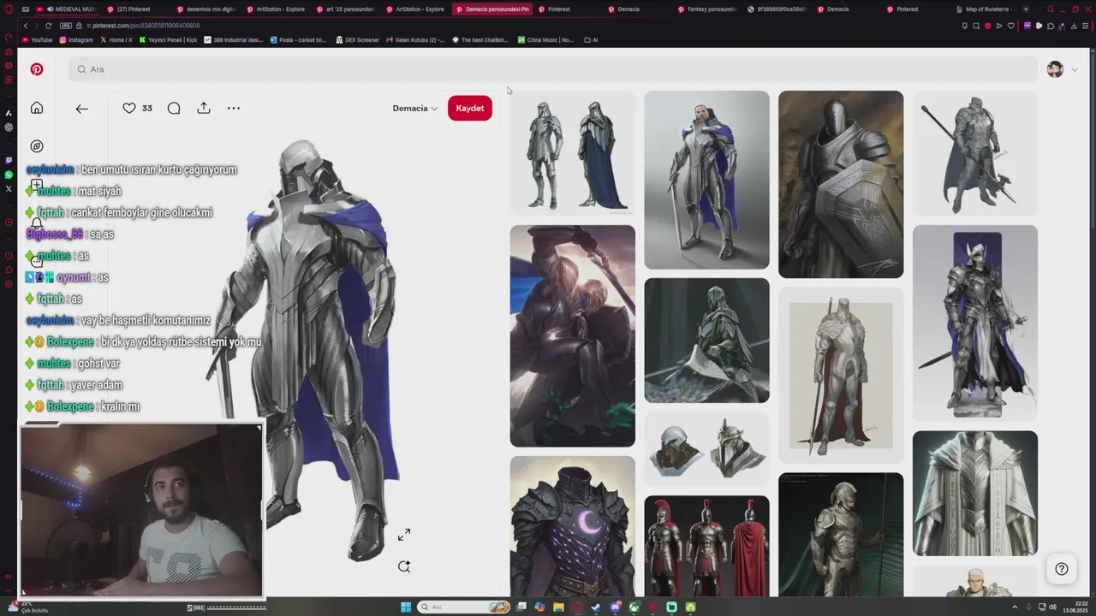The image size is (1096, 616).
Task: Open the Windows Start menu
Action: point(406,607)
